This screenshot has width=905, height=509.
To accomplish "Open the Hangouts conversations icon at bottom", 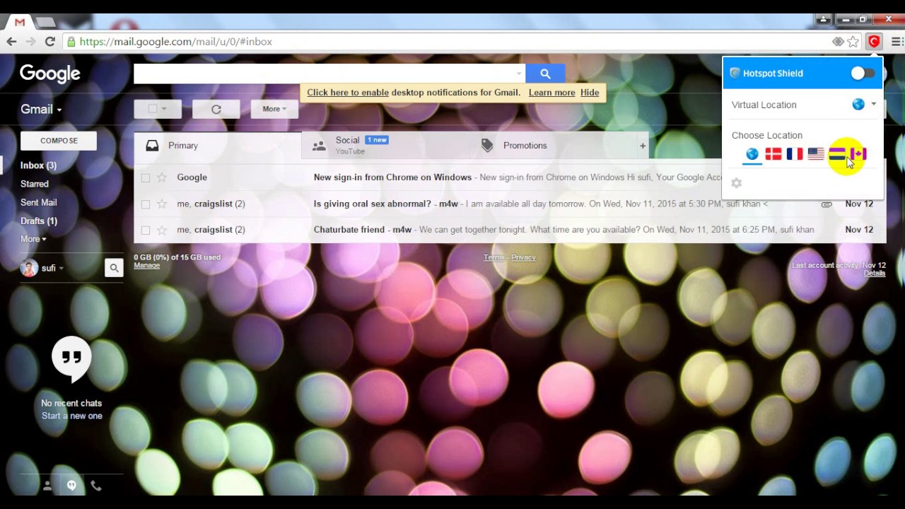I will coord(71,486).
